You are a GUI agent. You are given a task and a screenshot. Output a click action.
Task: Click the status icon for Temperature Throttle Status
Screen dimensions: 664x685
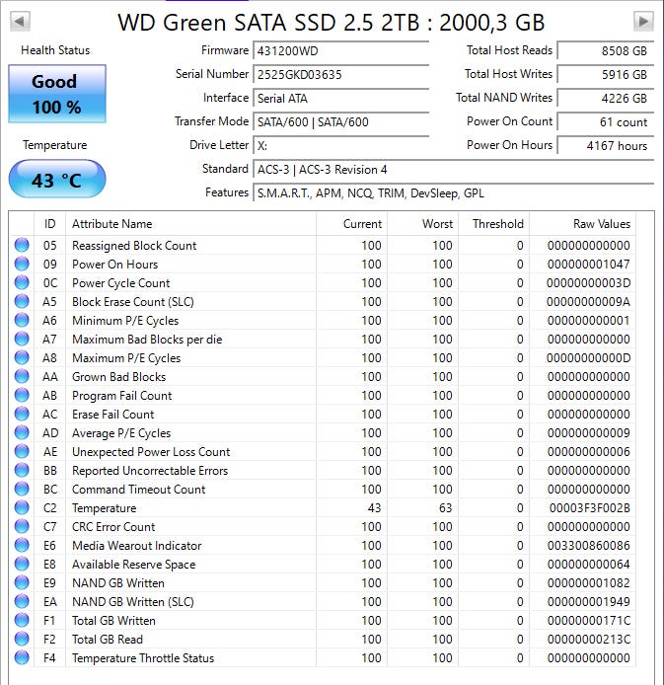click(x=22, y=658)
